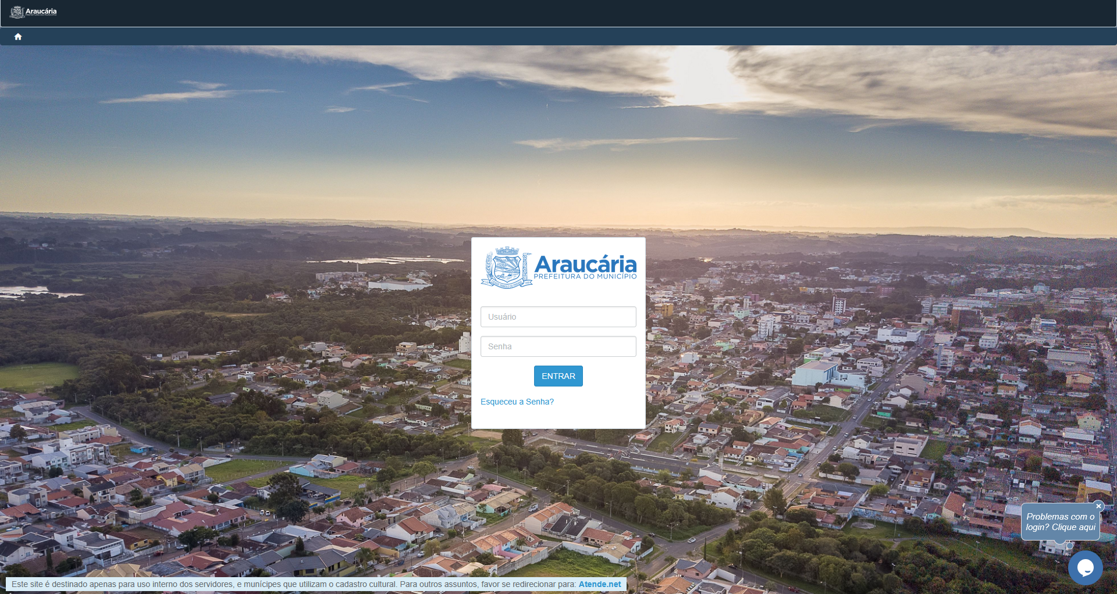The image size is (1117, 594).
Task: Follow the Atende.net link in footer
Action: tap(600, 584)
